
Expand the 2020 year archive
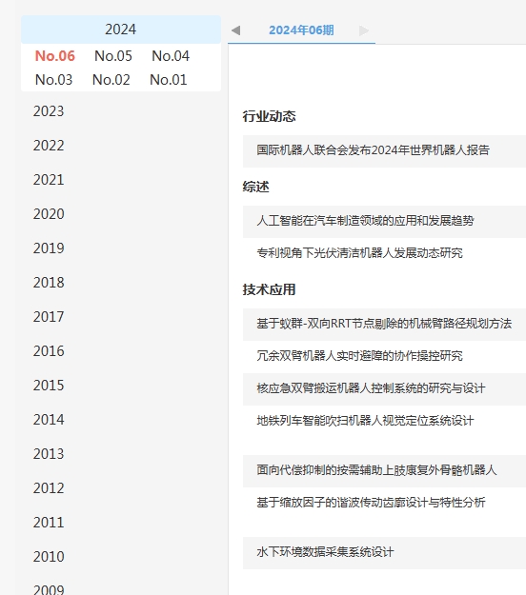click(x=49, y=214)
